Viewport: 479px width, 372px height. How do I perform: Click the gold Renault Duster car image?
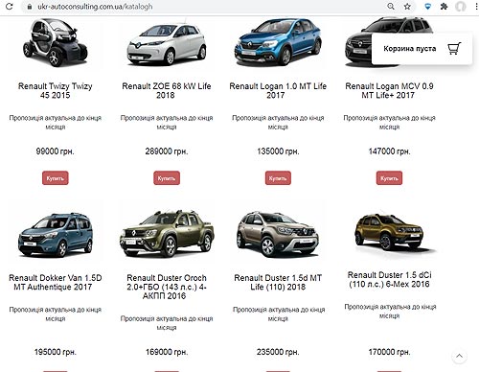390,232
